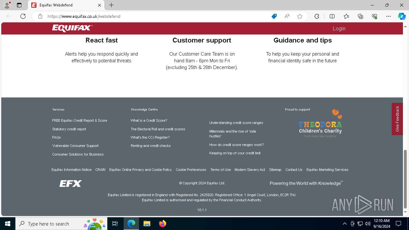
Task: Open the Contact Us footer link
Action: [294, 170]
